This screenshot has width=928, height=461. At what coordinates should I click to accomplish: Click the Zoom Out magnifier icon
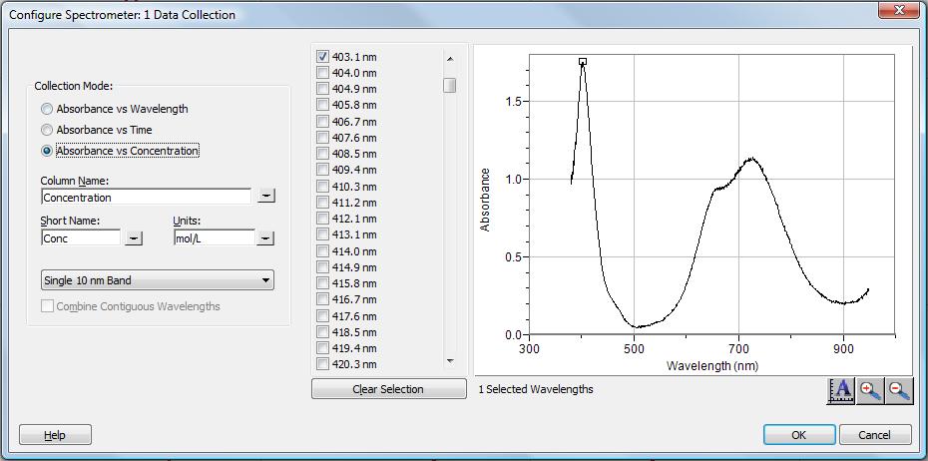pos(899,390)
